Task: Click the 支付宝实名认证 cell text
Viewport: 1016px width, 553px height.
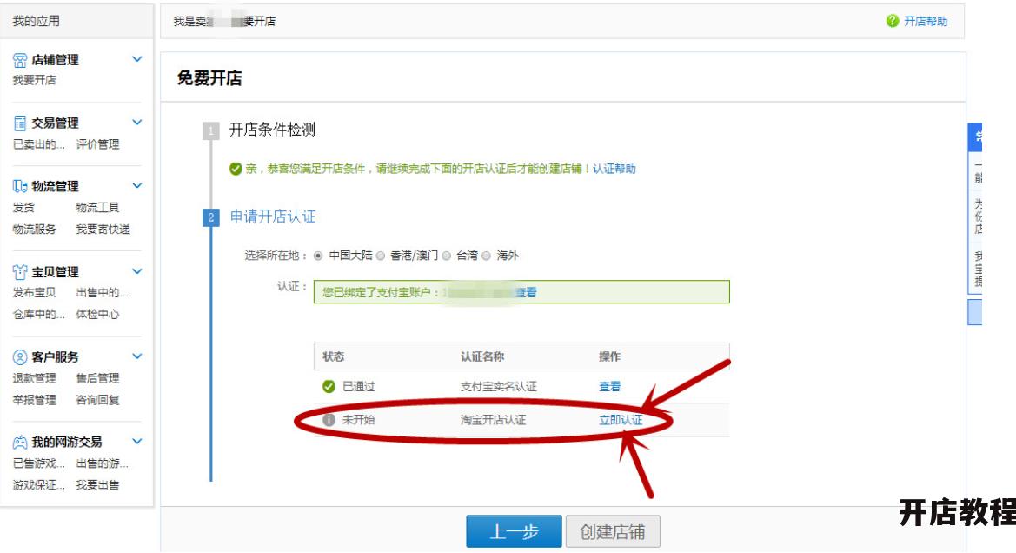Action: point(498,386)
